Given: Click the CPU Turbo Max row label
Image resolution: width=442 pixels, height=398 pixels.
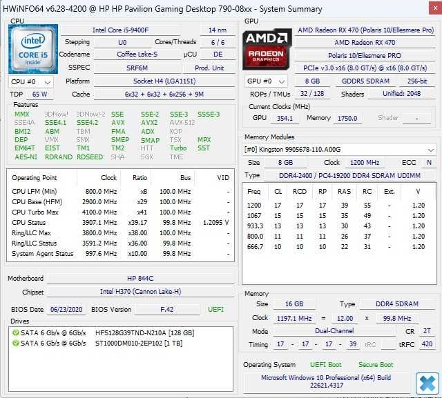Looking at the screenshot, I should pos(35,212).
